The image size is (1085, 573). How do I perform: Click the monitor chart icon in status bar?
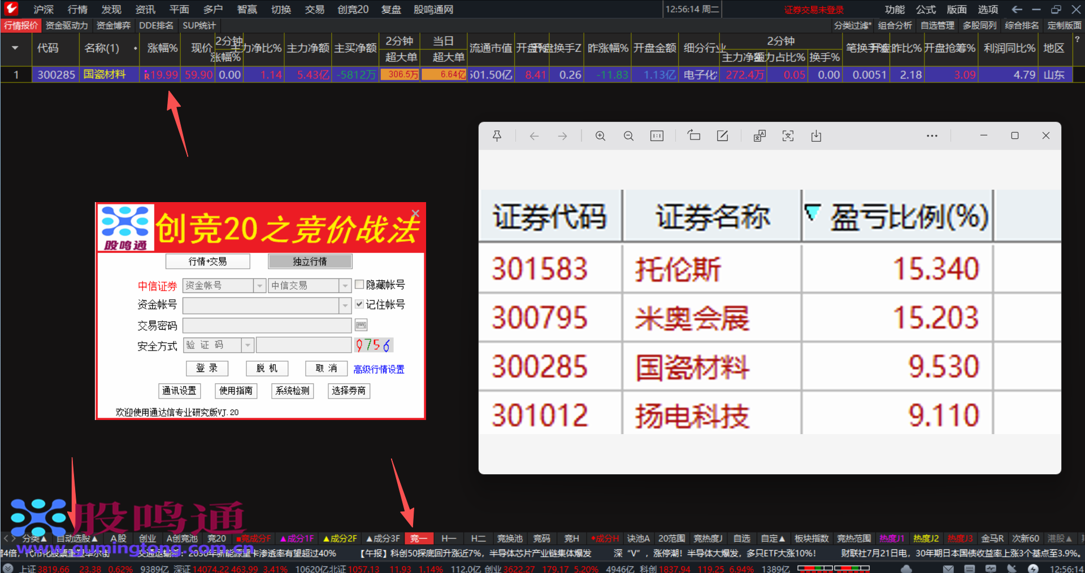991,568
